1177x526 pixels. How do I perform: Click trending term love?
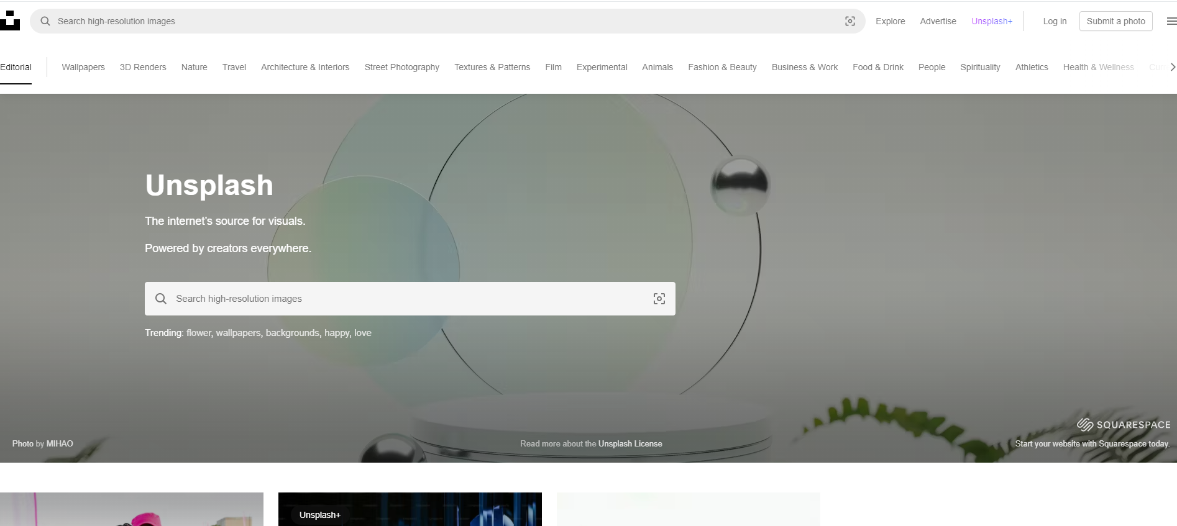[x=363, y=333]
